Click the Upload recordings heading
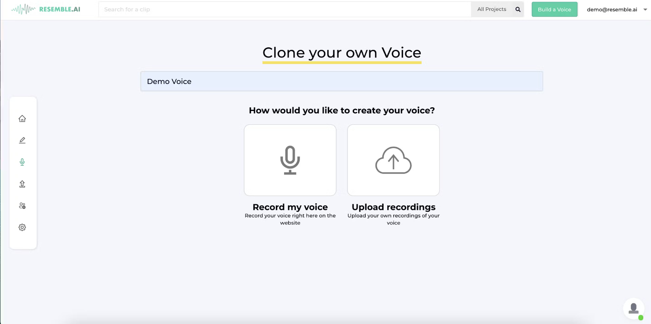 [x=393, y=207]
